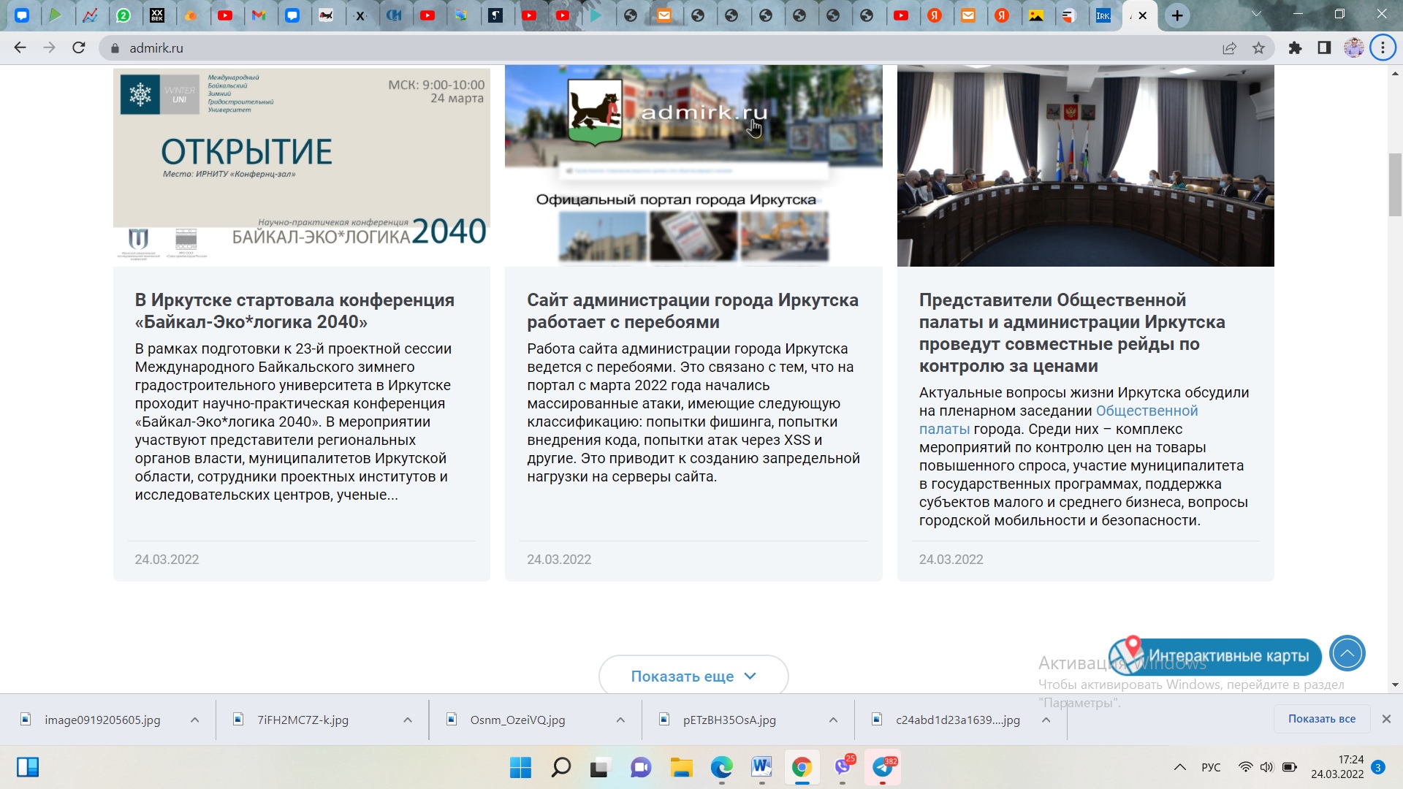Image resolution: width=1403 pixels, height=789 pixels.
Task: Open the Windows Start menu
Action: point(520,767)
